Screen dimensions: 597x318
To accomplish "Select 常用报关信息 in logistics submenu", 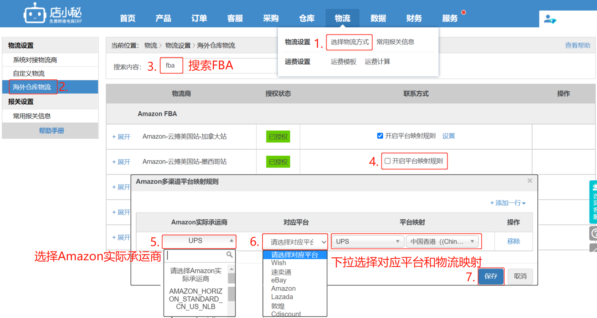I will click(x=395, y=42).
